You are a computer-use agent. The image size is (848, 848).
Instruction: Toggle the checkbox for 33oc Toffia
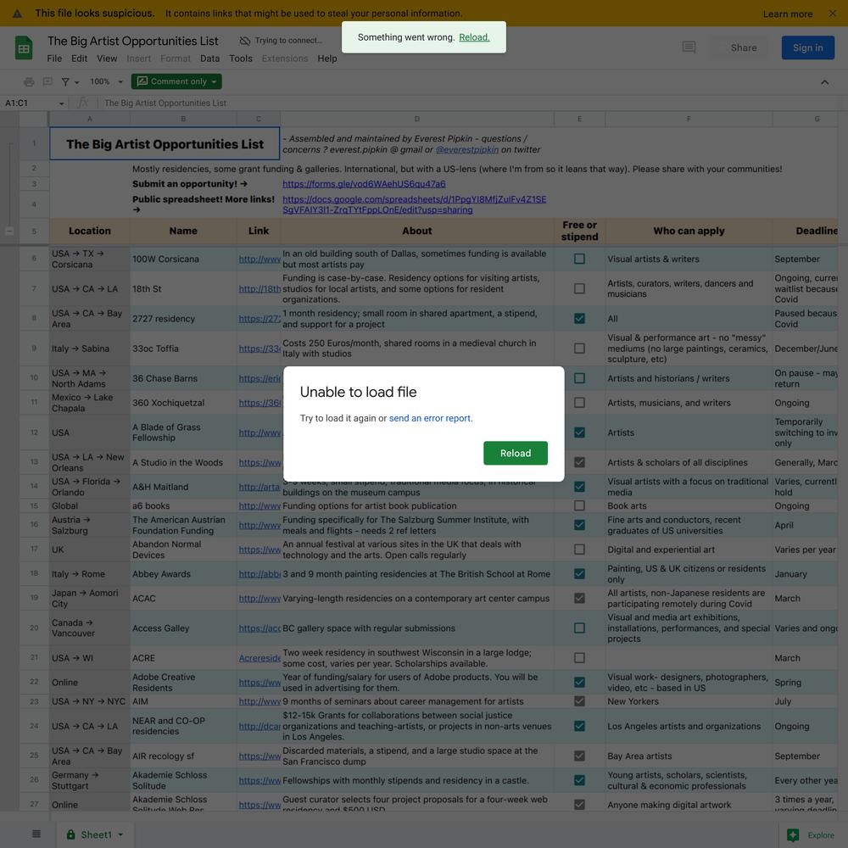click(x=579, y=349)
